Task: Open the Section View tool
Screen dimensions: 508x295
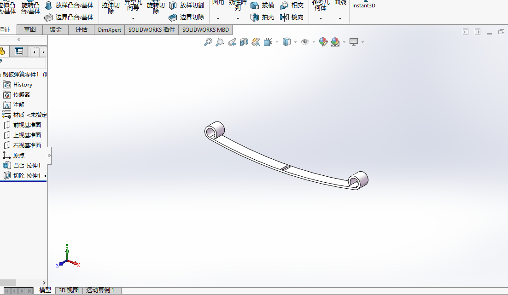Action: 244,42
